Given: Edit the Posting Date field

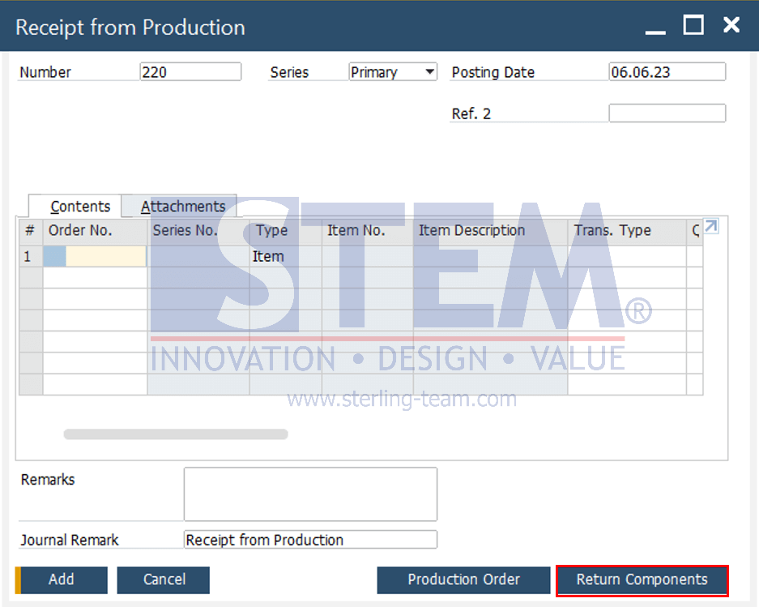Looking at the screenshot, I should point(667,71).
